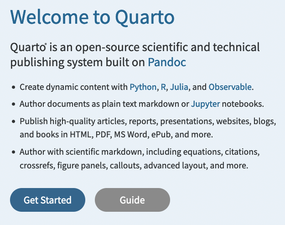Viewport: 285px width, 225px height.
Task: Open the Jupyter notebooks link
Action: (205, 104)
